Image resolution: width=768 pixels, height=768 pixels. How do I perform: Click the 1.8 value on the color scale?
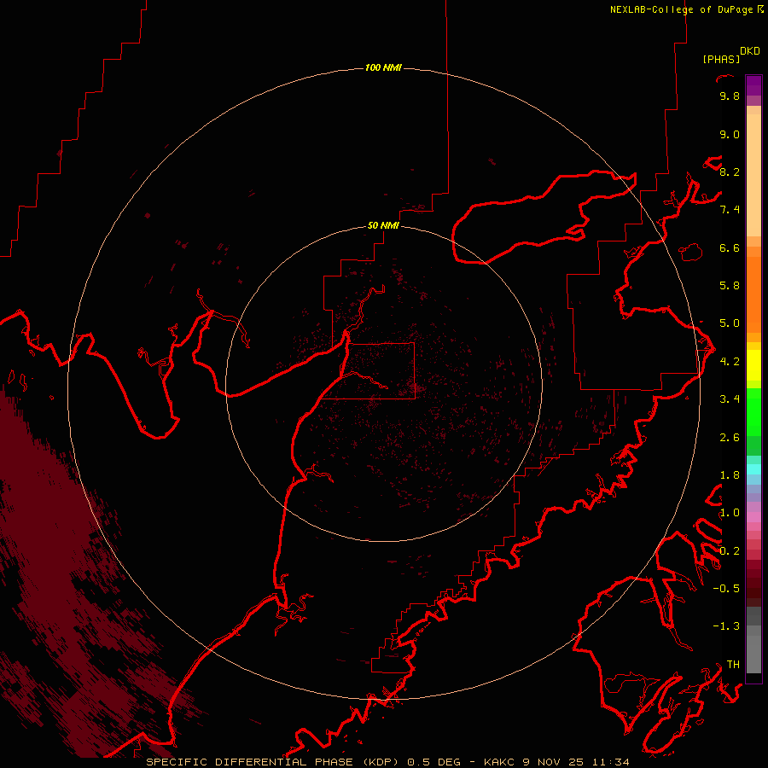(x=730, y=475)
